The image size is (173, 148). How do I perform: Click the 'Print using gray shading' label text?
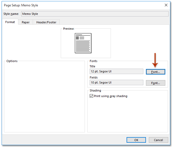(110, 96)
